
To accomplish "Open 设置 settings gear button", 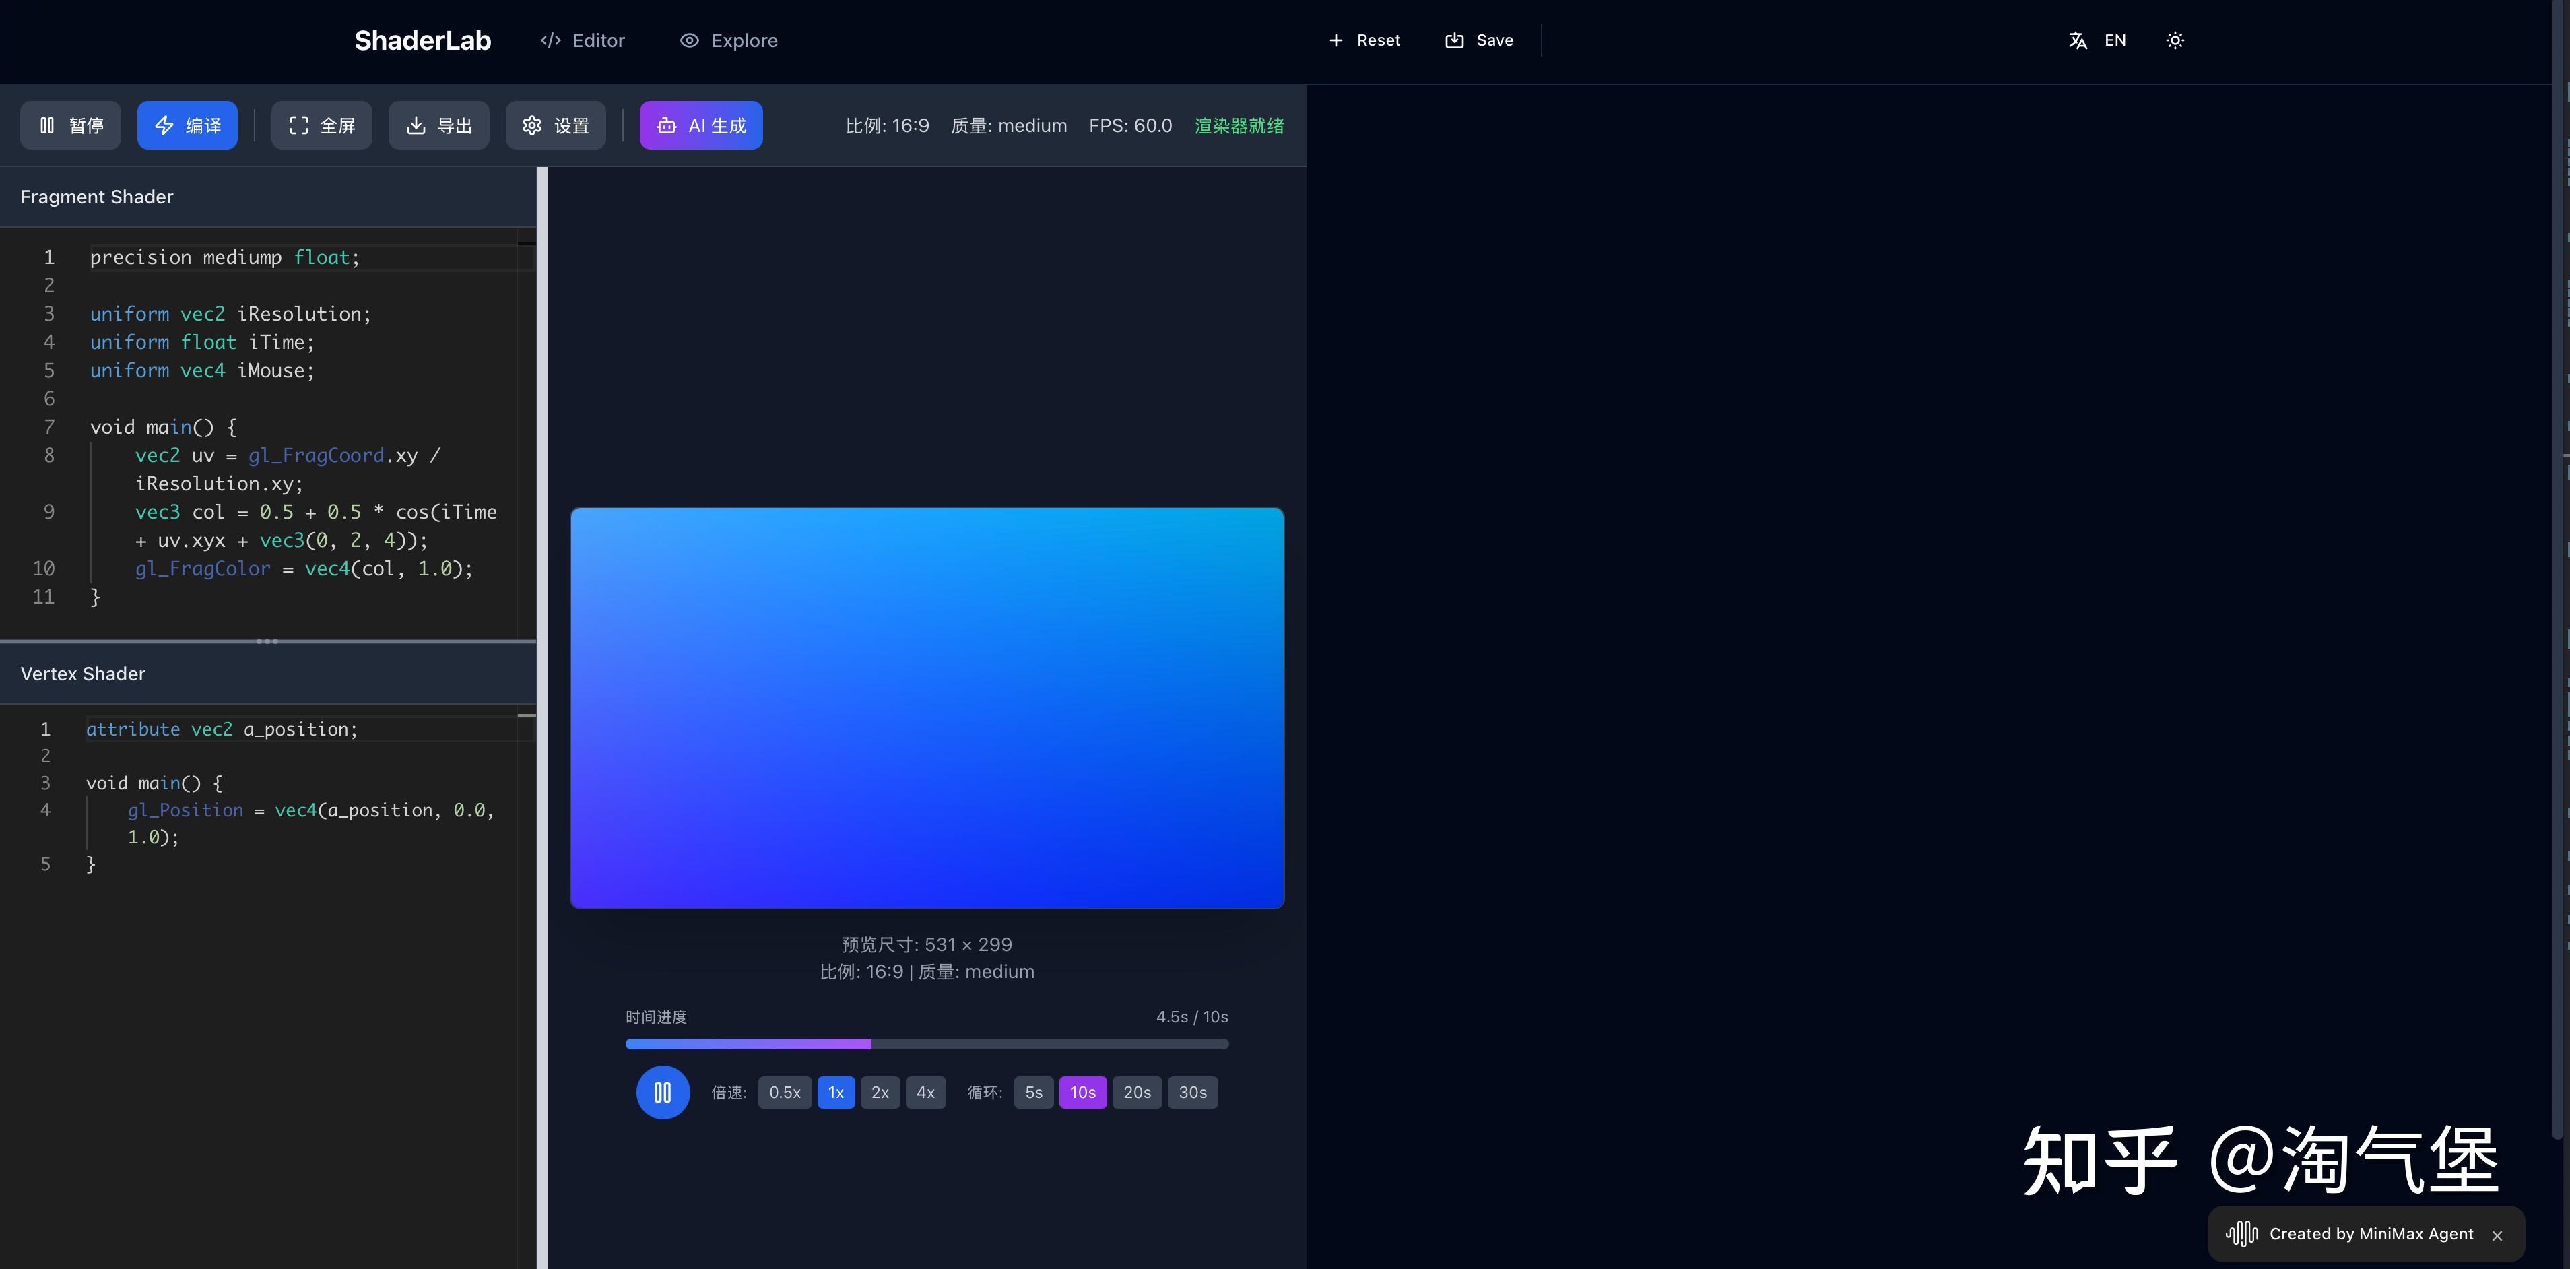I will [556, 126].
